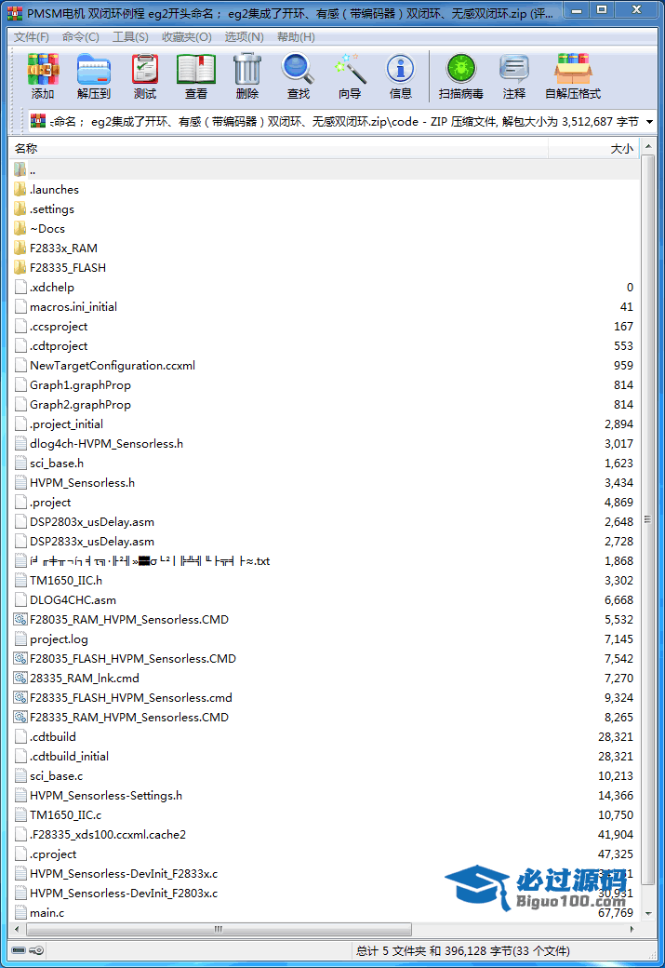Click the archive icon in address bar
The height and width of the screenshot is (968, 665).
coord(38,121)
